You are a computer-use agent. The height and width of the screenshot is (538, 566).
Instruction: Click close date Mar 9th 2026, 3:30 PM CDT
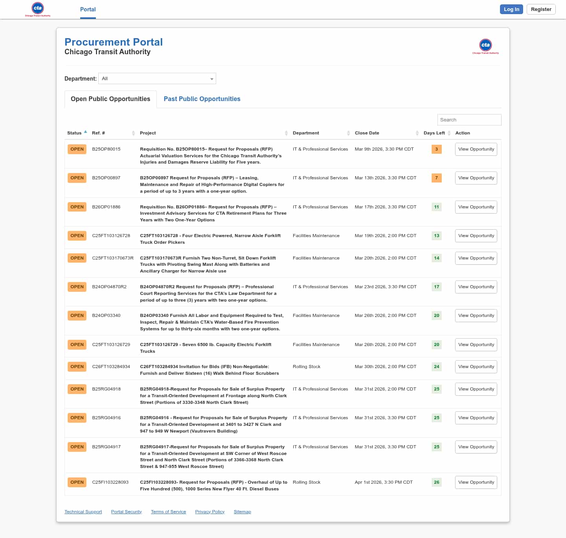click(x=384, y=149)
